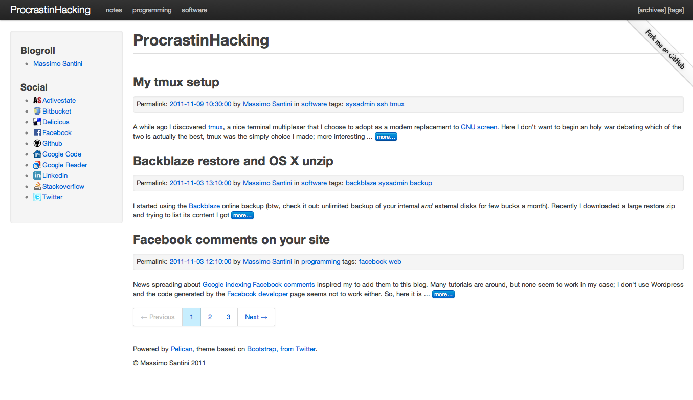Image resolution: width=693 pixels, height=400 pixels.
Task: Click the Activestate icon in Social sidebar
Action: coord(37,100)
